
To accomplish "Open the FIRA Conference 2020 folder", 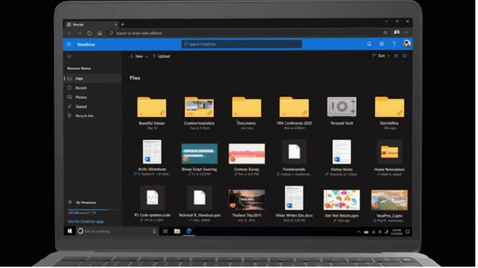I will [x=294, y=107].
